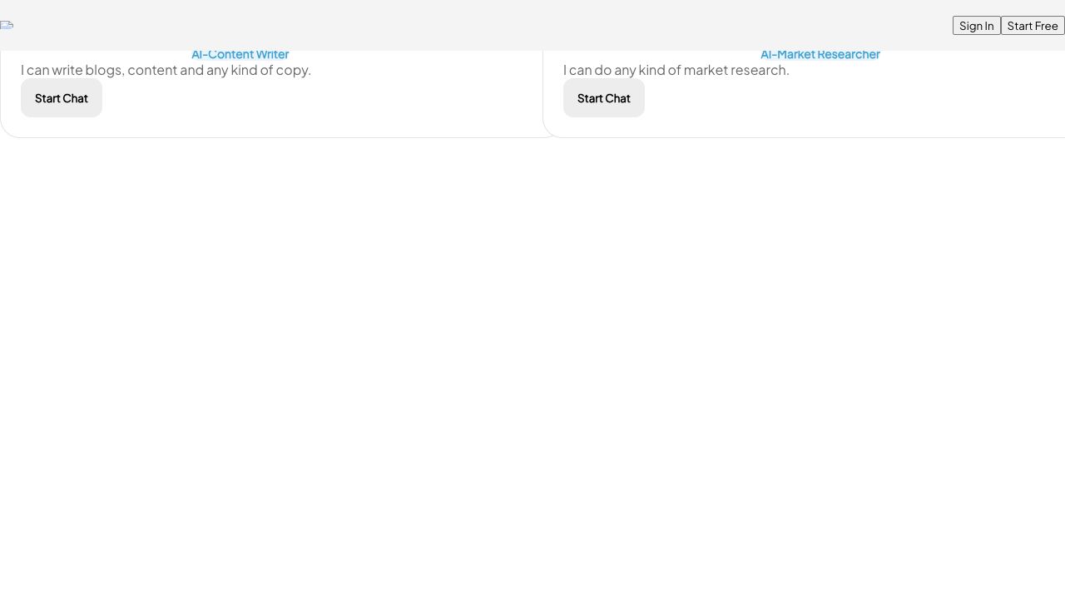This screenshot has height=599, width=1065.
Task: Click the broken logo image in header
Action: tap(7, 25)
